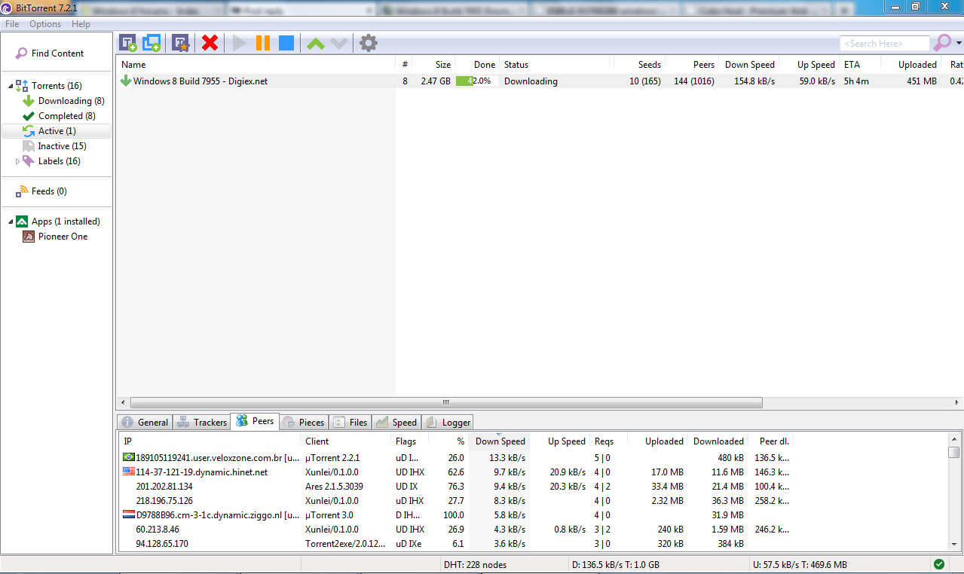
Task: Click flag icon of the hinet.net peer
Action: click(129, 472)
